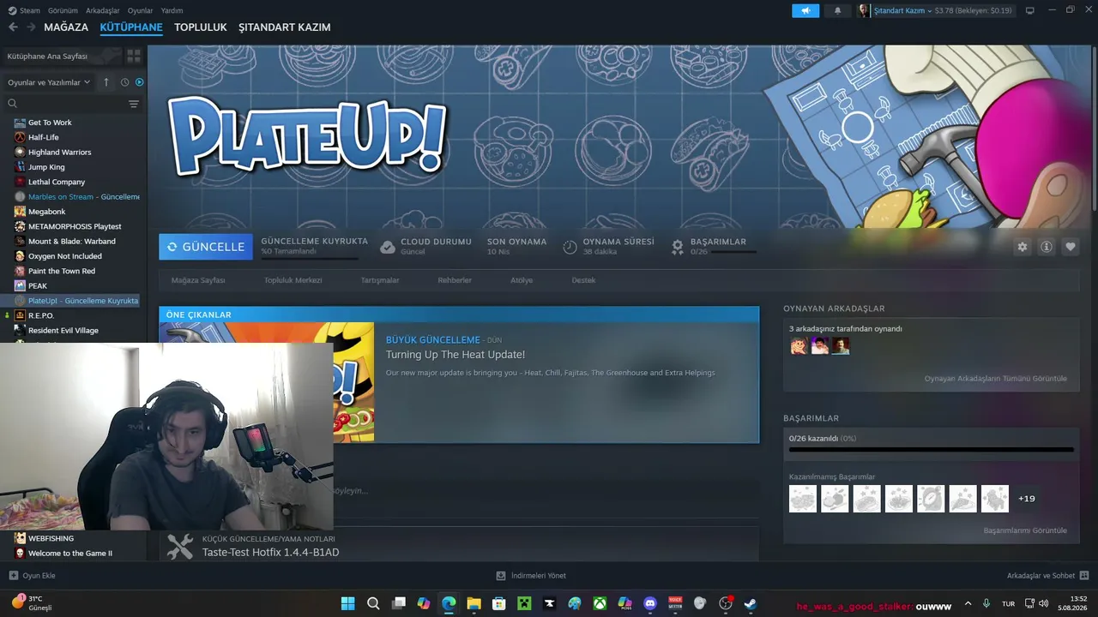Open Taste-Test Hotfix 1.4.4-B1AD patch notes
The height and width of the screenshot is (617, 1098).
pos(271,553)
